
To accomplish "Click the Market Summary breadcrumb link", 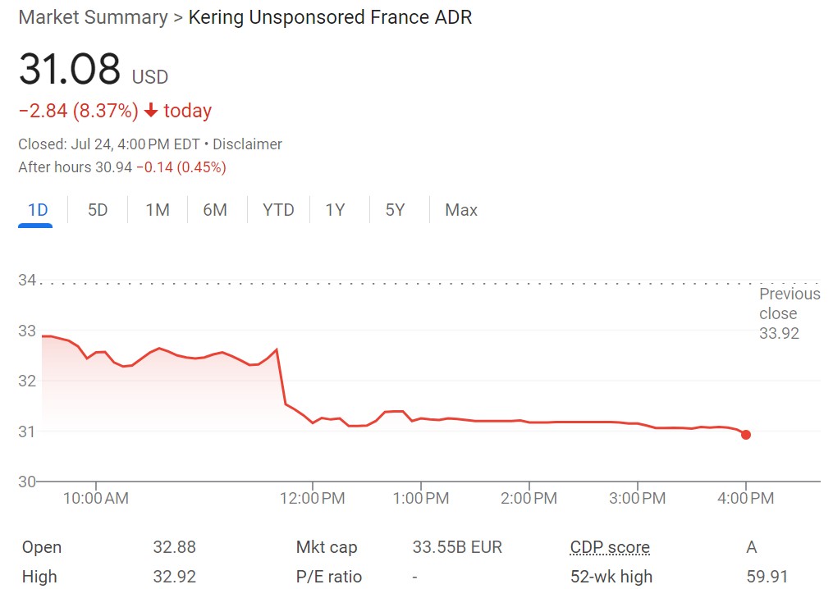I will coord(93,17).
